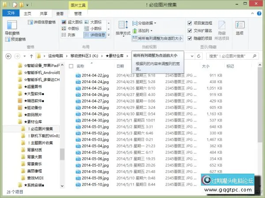
Task: Go up one folder level arrow
Action: tap(31, 56)
